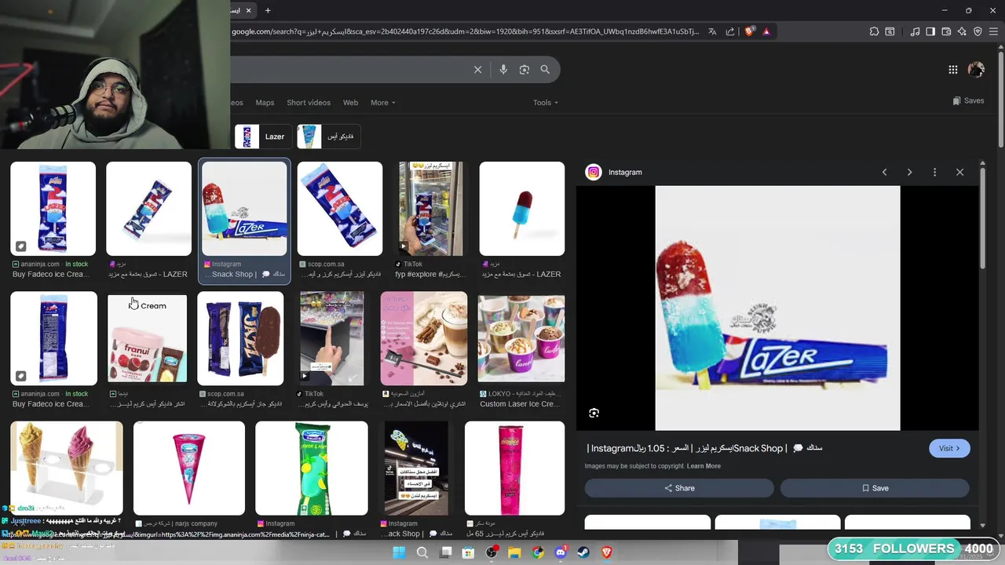
Task: Toggle the browser sidebar panel icon
Action: coord(930,31)
